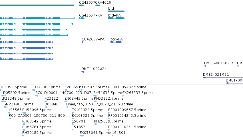Viewport: 243px width, 137px height.
Task: Click the GM22496.5prime EST
Action: pyautogui.click(x=5, y=107)
